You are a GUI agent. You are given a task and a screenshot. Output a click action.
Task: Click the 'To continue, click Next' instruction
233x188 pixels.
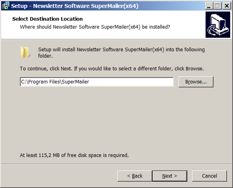(x=112, y=69)
